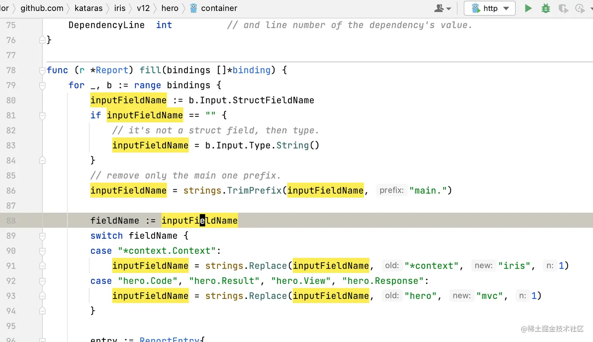This screenshot has width=593, height=342.
Task: Click the "hero.Response" string
Action: 383,281
